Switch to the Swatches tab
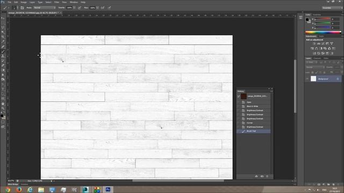Screen dimensions: 344x193 (x=317, y=14)
